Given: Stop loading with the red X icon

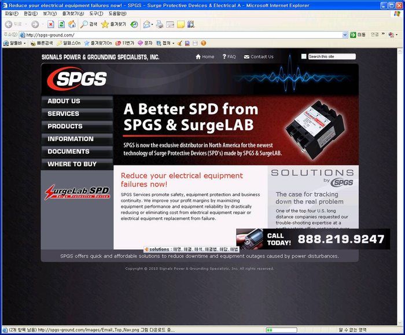Looking at the screenshot, I should point(51,24).
